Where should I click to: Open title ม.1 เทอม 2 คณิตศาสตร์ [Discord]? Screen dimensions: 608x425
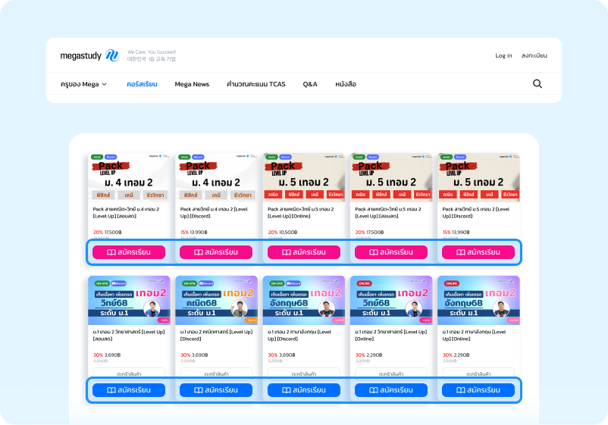tap(216, 335)
